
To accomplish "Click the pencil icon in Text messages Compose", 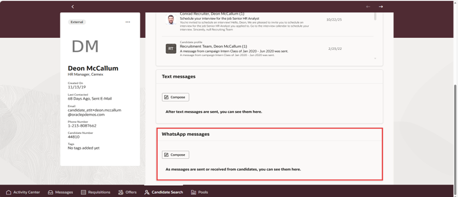I will [x=167, y=97].
